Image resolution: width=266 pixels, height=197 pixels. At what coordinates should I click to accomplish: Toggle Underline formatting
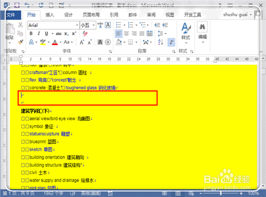pos(46,34)
